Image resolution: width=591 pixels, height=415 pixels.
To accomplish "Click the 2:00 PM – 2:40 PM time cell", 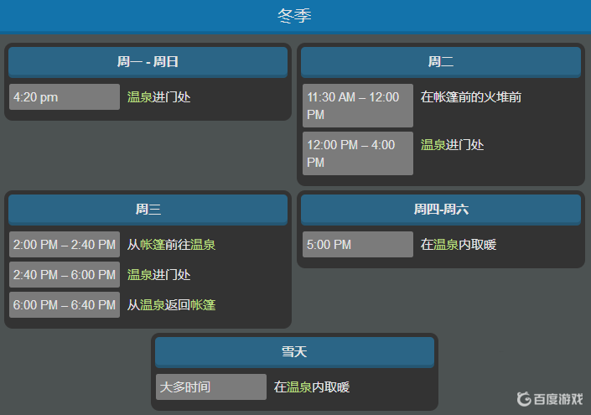I will pos(65,244).
